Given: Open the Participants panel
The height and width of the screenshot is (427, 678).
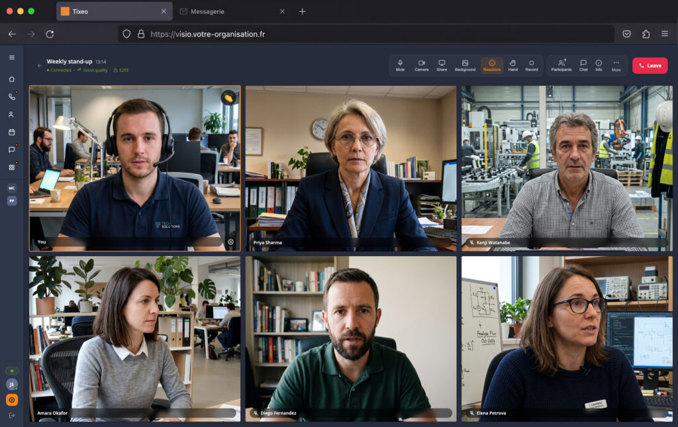Looking at the screenshot, I should pos(561,66).
